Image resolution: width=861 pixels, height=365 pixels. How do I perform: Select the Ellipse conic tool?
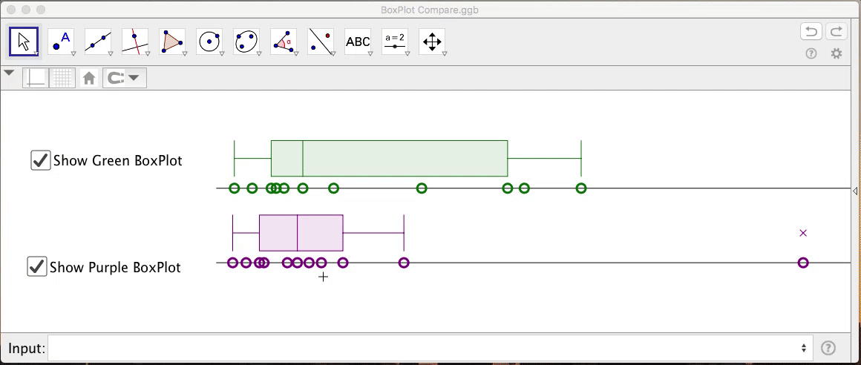point(246,42)
